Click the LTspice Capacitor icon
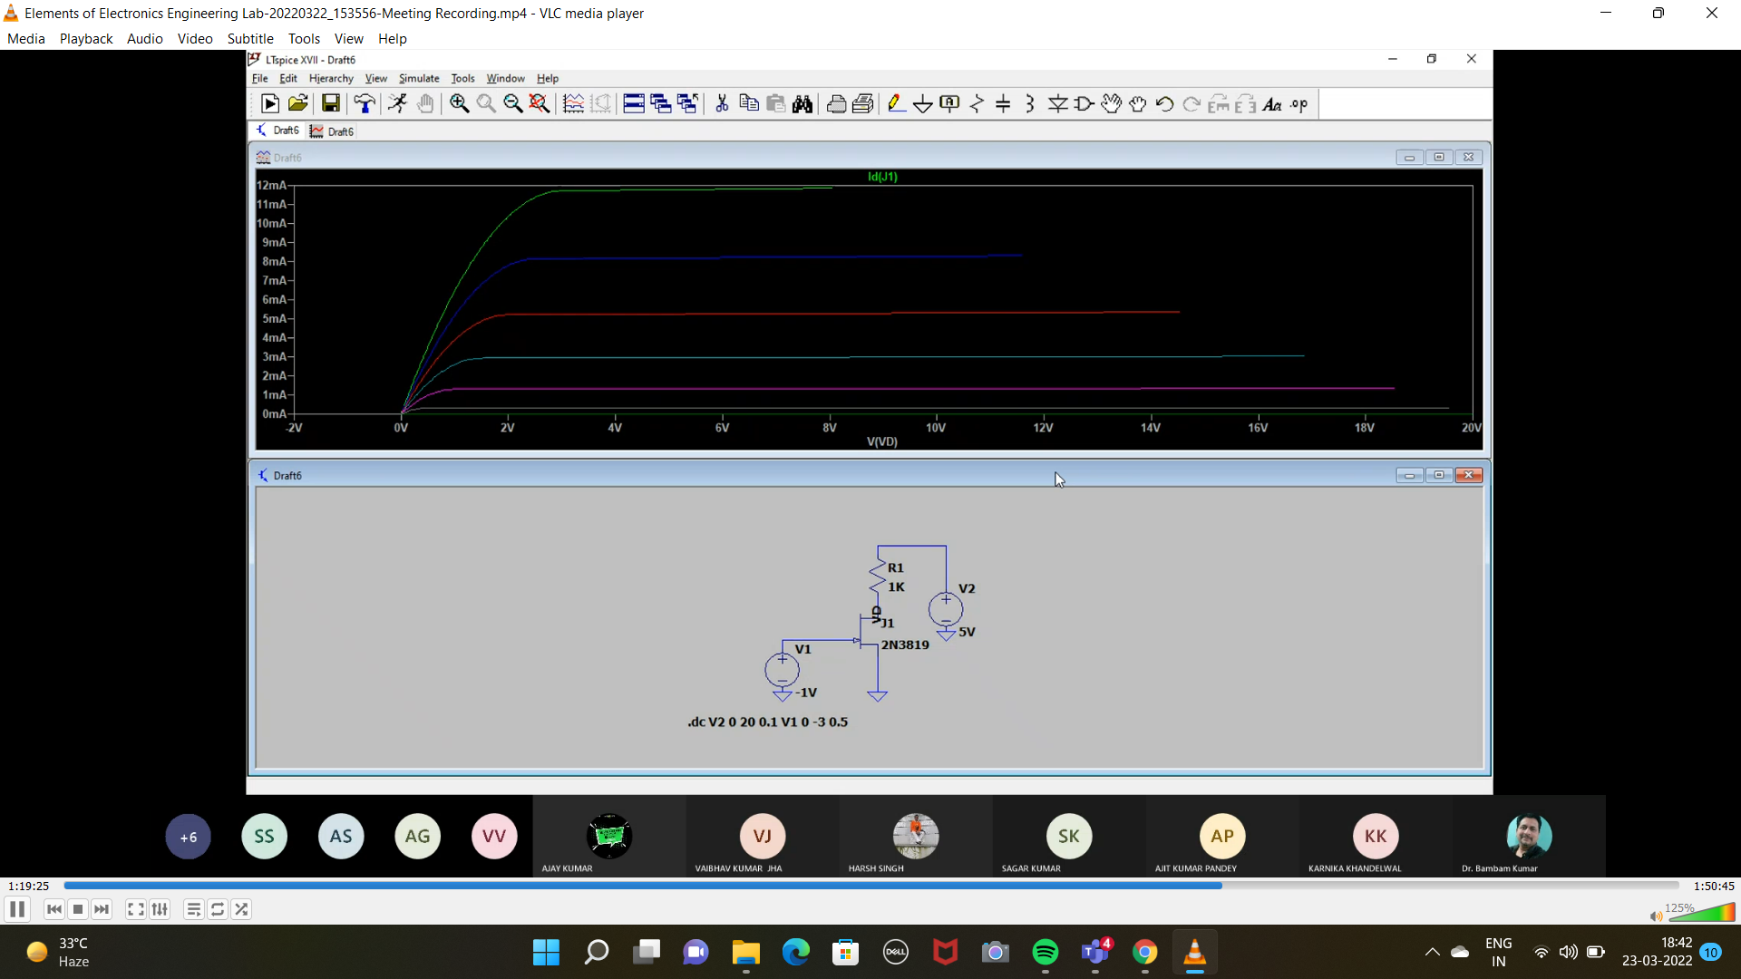 pos(1003,104)
